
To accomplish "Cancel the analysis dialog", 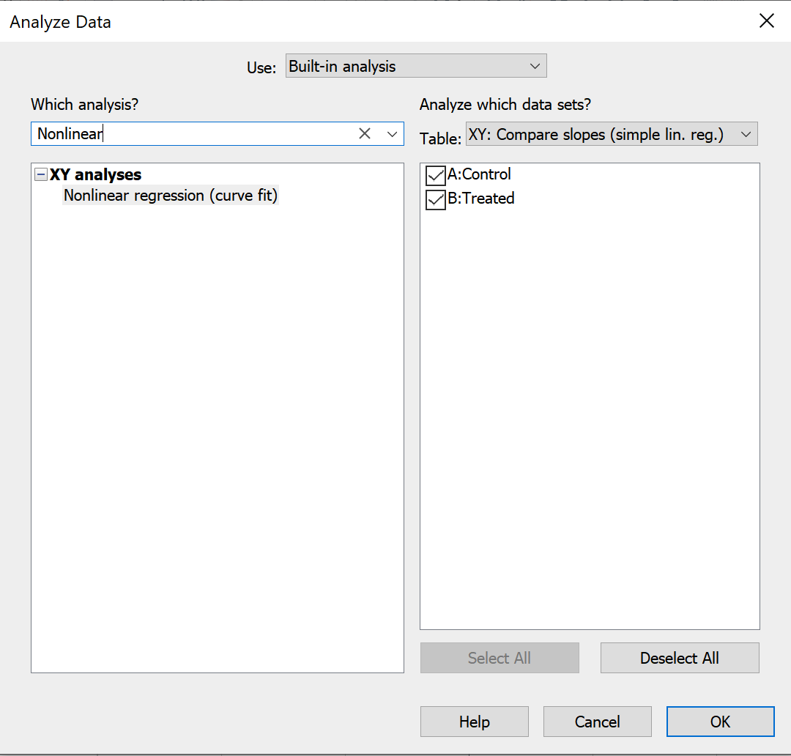I will click(x=597, y=722).
